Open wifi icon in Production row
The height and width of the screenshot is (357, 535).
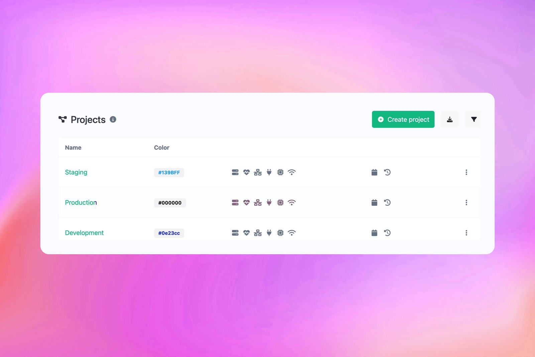click(292, 202)
